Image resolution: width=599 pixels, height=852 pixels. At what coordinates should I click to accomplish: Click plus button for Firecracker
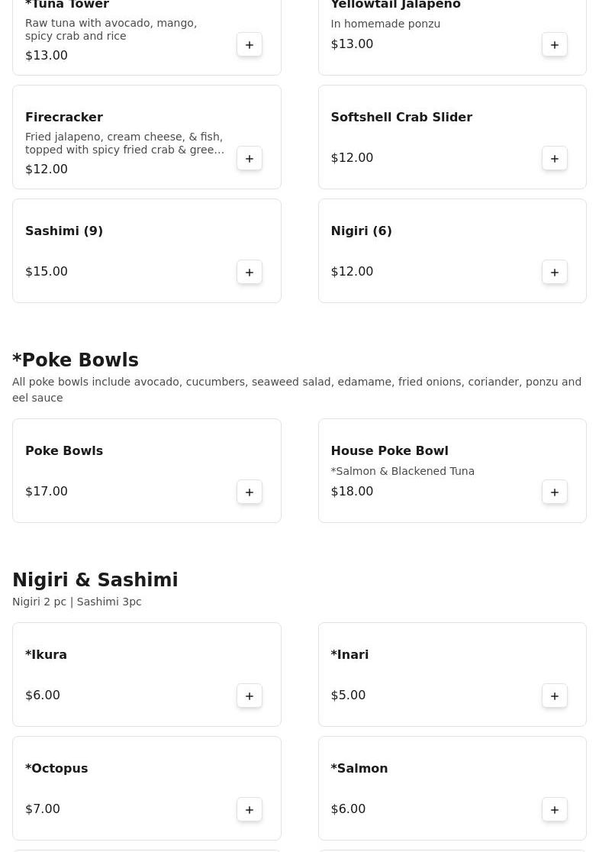coord(250,159)
